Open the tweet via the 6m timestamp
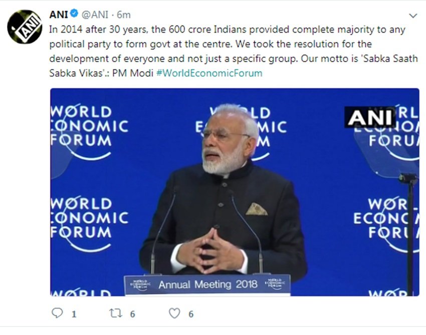 pyautogui.click(x=124, y=16)
